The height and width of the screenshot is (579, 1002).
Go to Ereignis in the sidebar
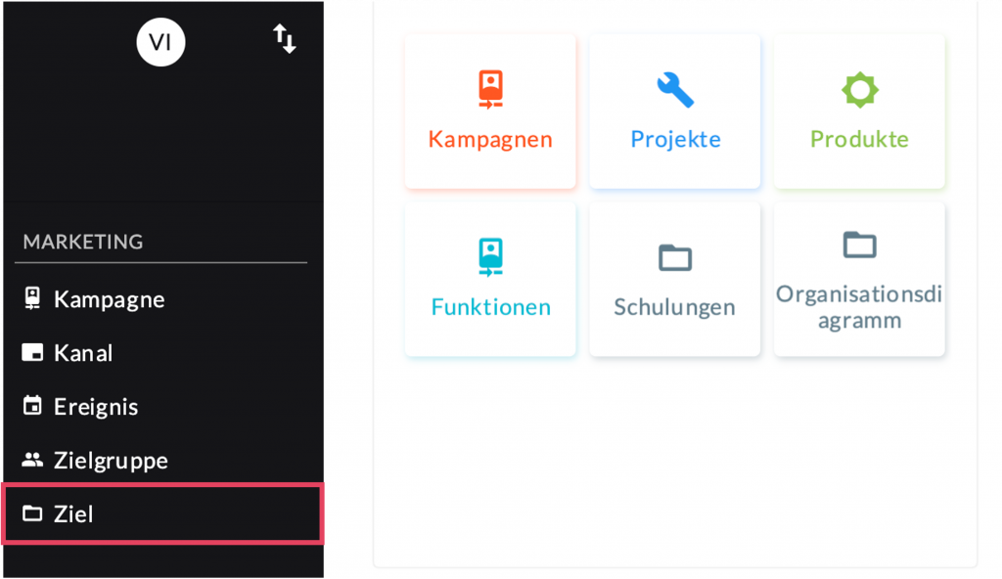coord(96,406)
